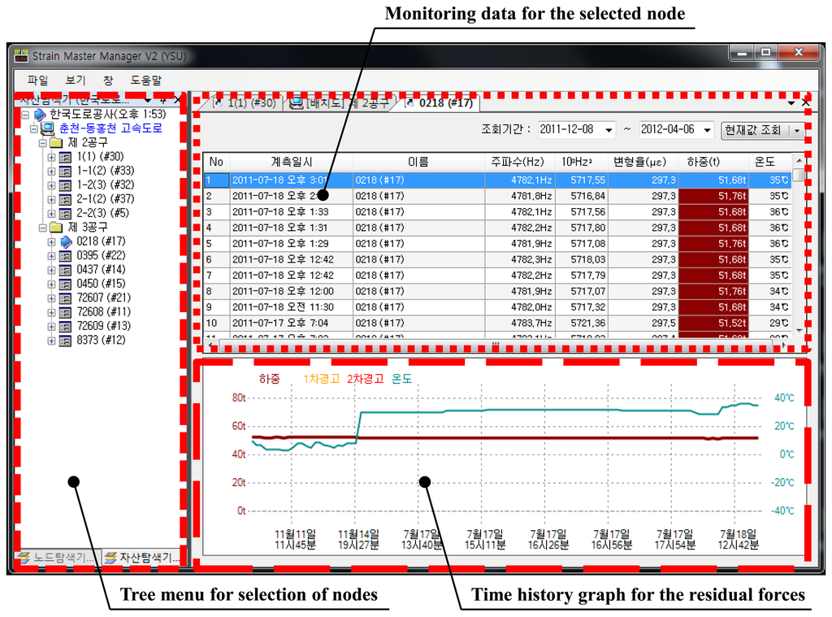The image size is (832, 617).
Task: Click the 4782,3Hz frequency cell
Action: pos(520,259)
